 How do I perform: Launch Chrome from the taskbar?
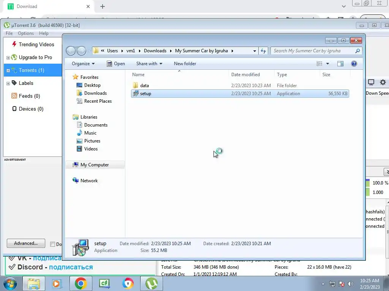tap(81, 283)
